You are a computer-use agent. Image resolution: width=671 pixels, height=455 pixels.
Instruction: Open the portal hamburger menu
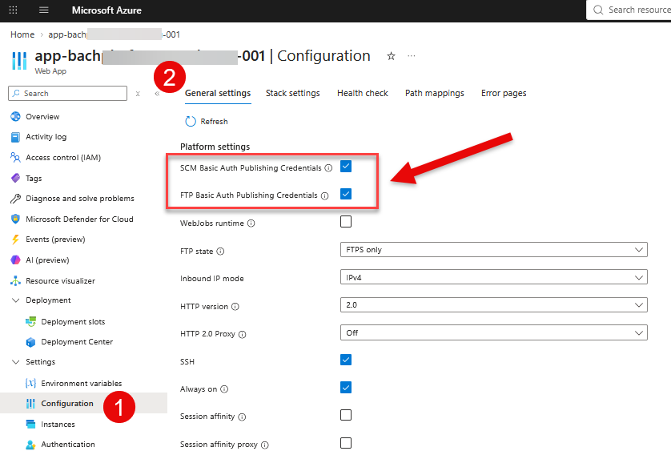(44, 10)
